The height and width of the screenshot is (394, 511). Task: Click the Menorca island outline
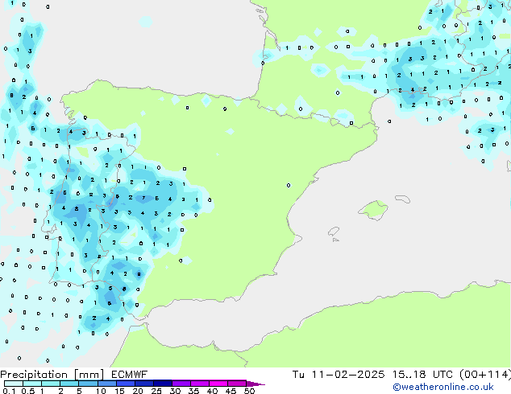click(x=402, y=199)
